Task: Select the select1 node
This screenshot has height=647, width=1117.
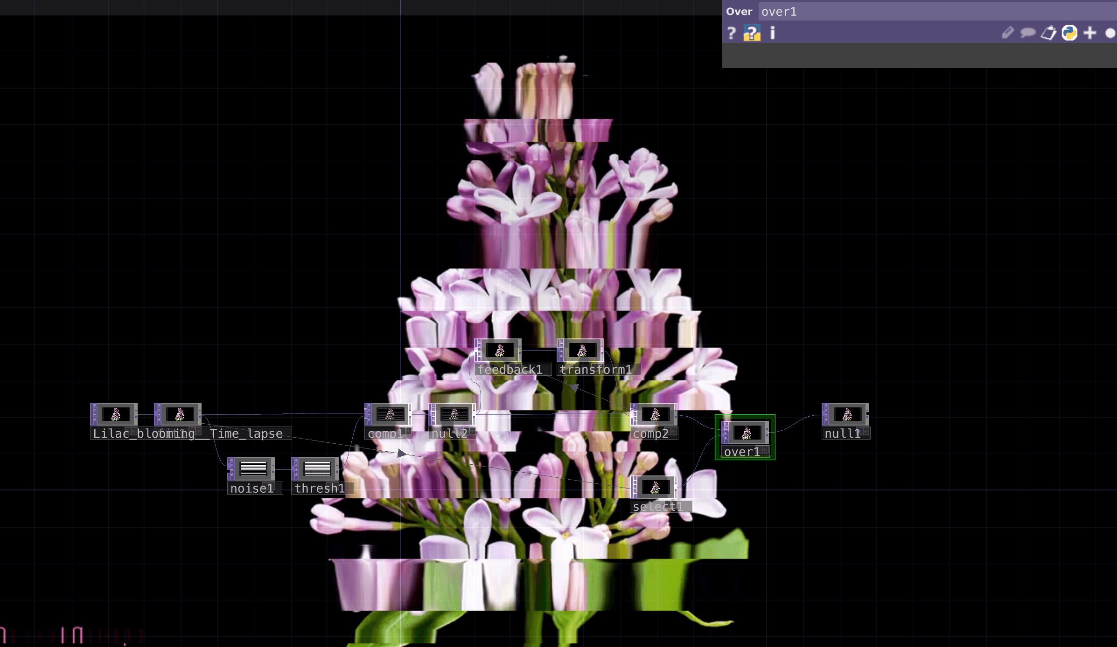Action: 655,488
